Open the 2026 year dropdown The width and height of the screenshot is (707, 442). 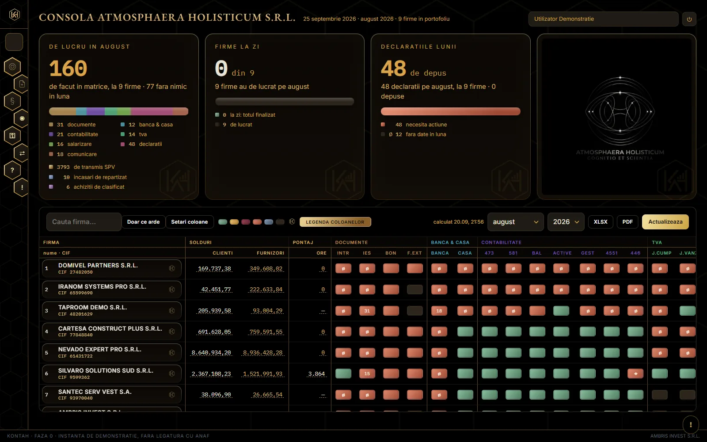click(566, 222)
